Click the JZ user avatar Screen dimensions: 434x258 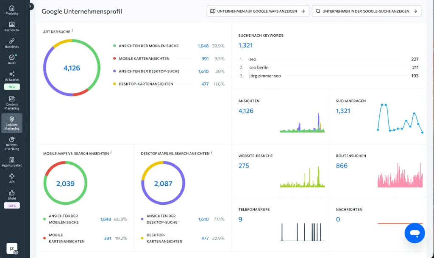pyautogui.click(x=12, y=249)
